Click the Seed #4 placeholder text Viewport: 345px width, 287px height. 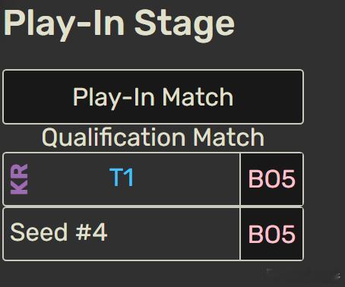(59, 232)
